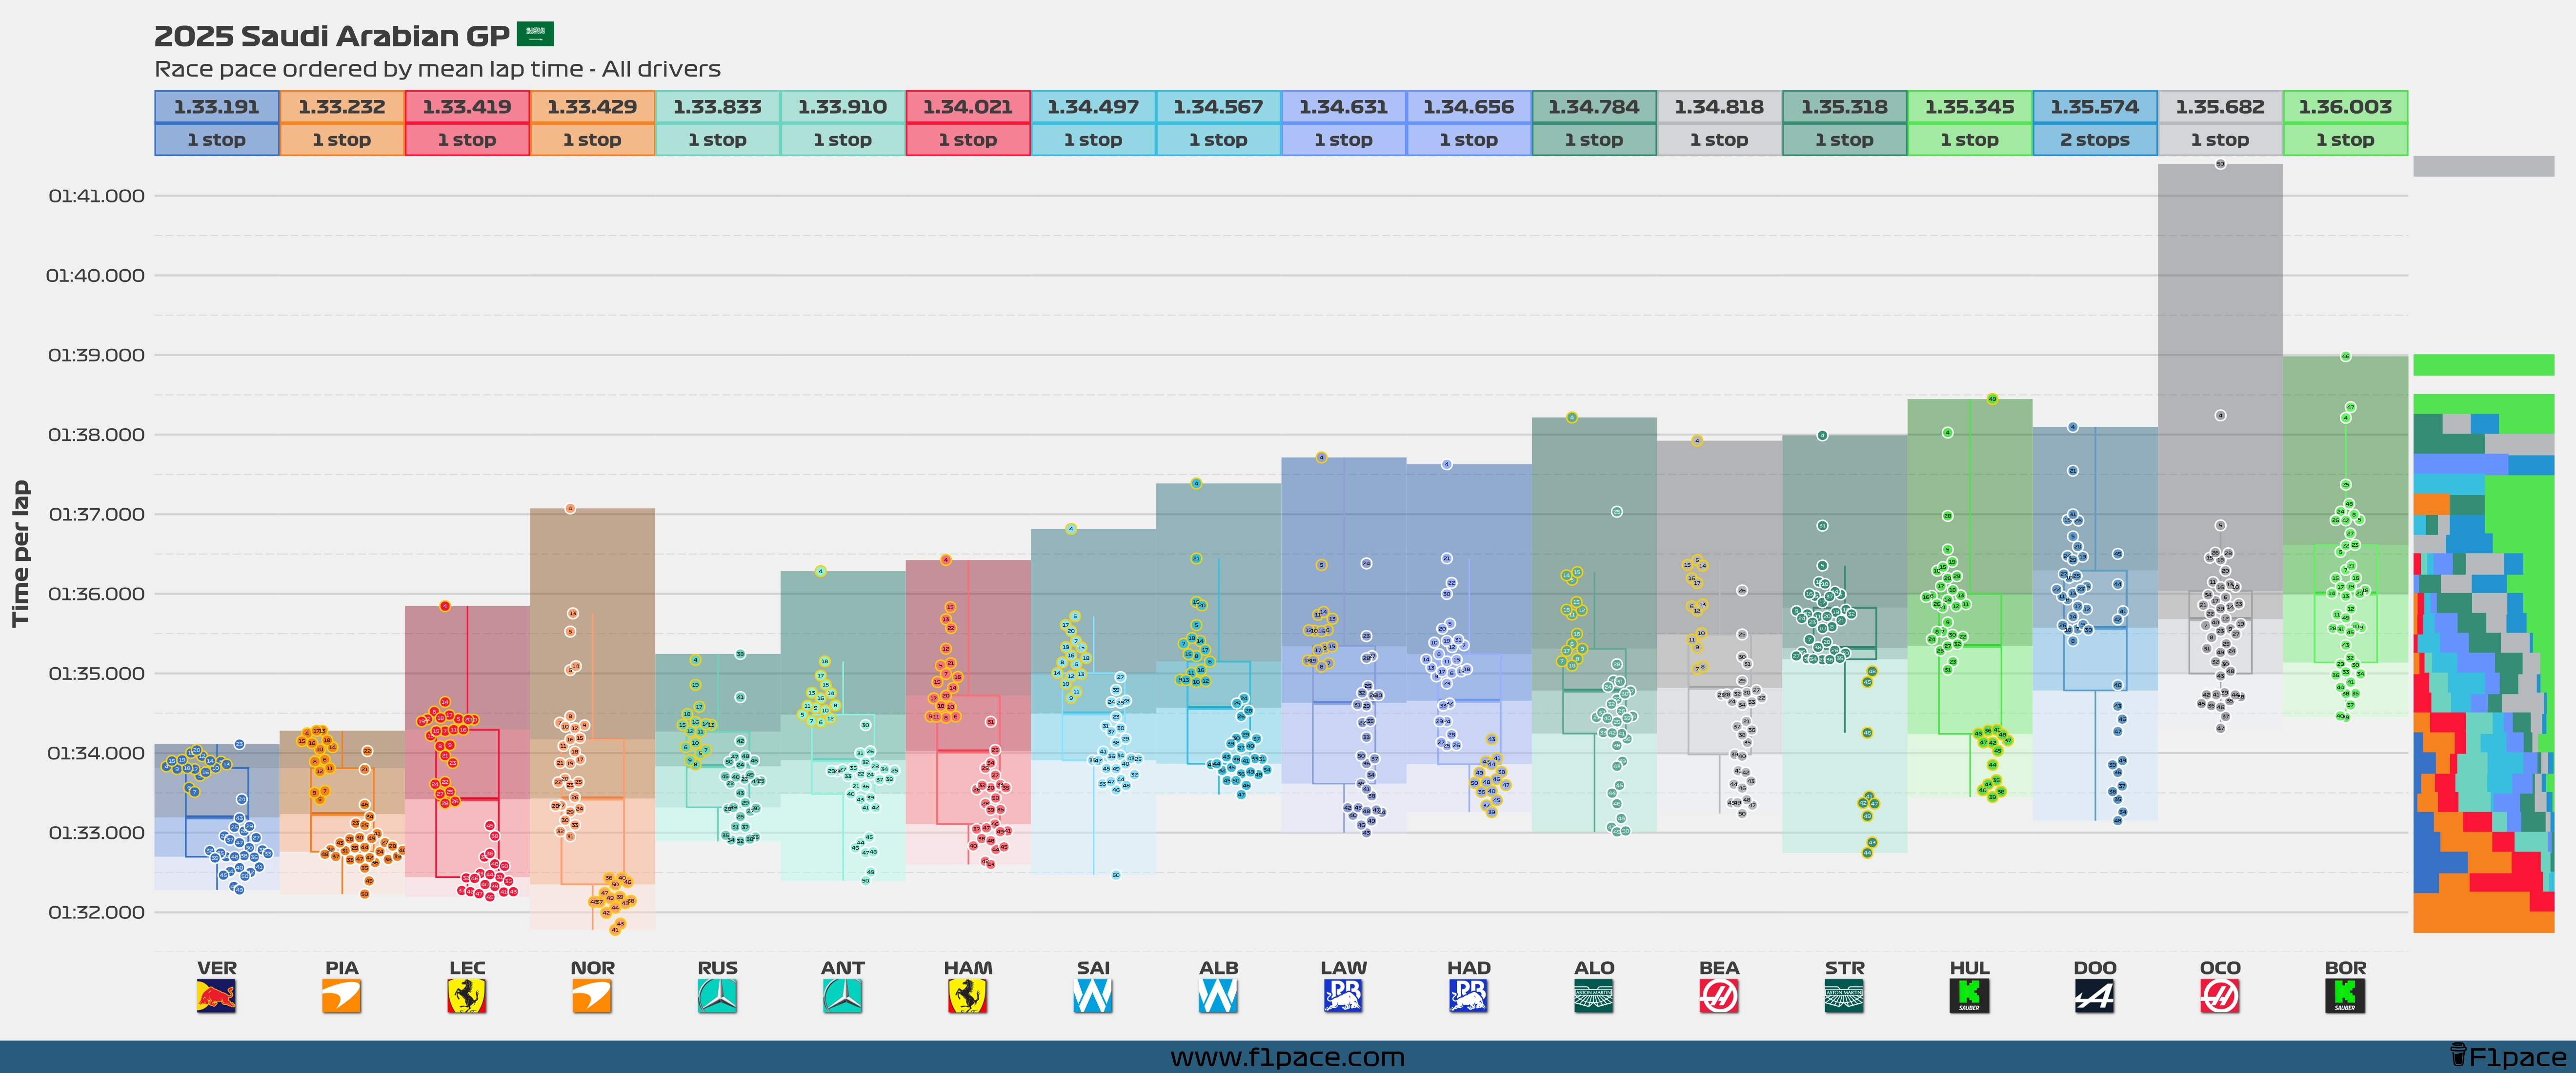Screen dimensions: 2576x1073
Task: Click the McLaren logo under NOR
Action: point(592,996)
